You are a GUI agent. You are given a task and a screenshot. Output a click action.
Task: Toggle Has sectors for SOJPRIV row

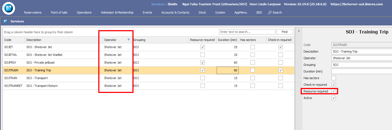click(x=253, y=63)
